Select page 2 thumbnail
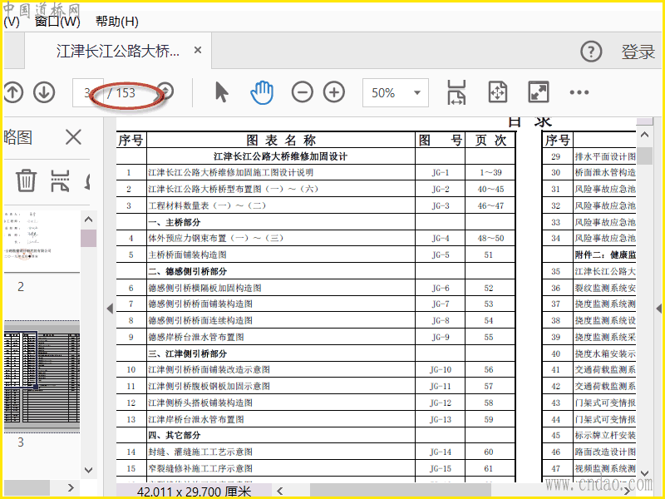Image resolution: width=665 pixels, height=499 pixels. click(x=42, y=241)
